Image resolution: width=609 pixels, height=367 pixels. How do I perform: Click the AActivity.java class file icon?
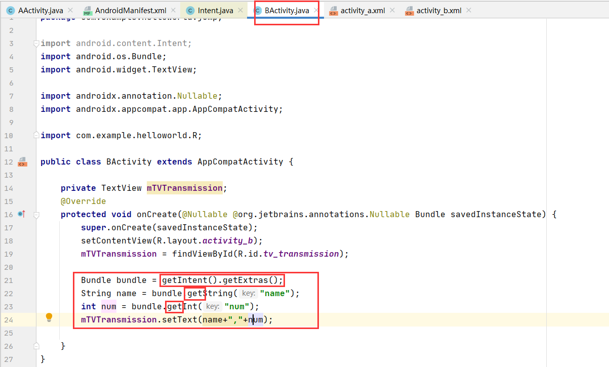10,10
